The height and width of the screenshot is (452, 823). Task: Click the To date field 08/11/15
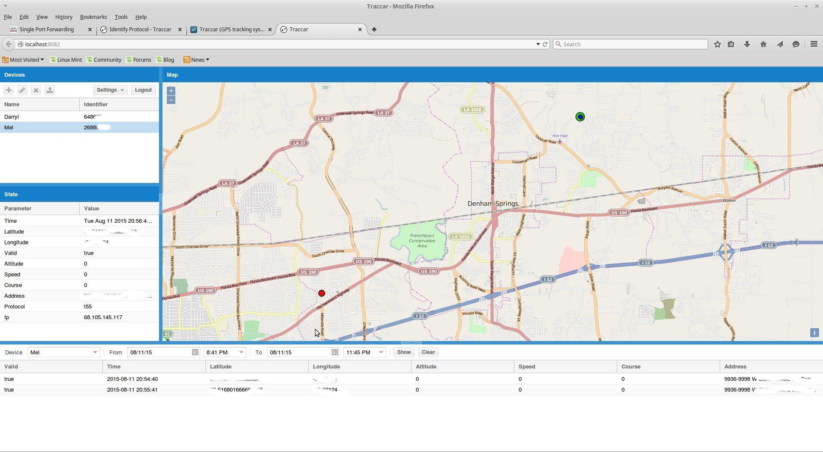(x=299, y=352)
